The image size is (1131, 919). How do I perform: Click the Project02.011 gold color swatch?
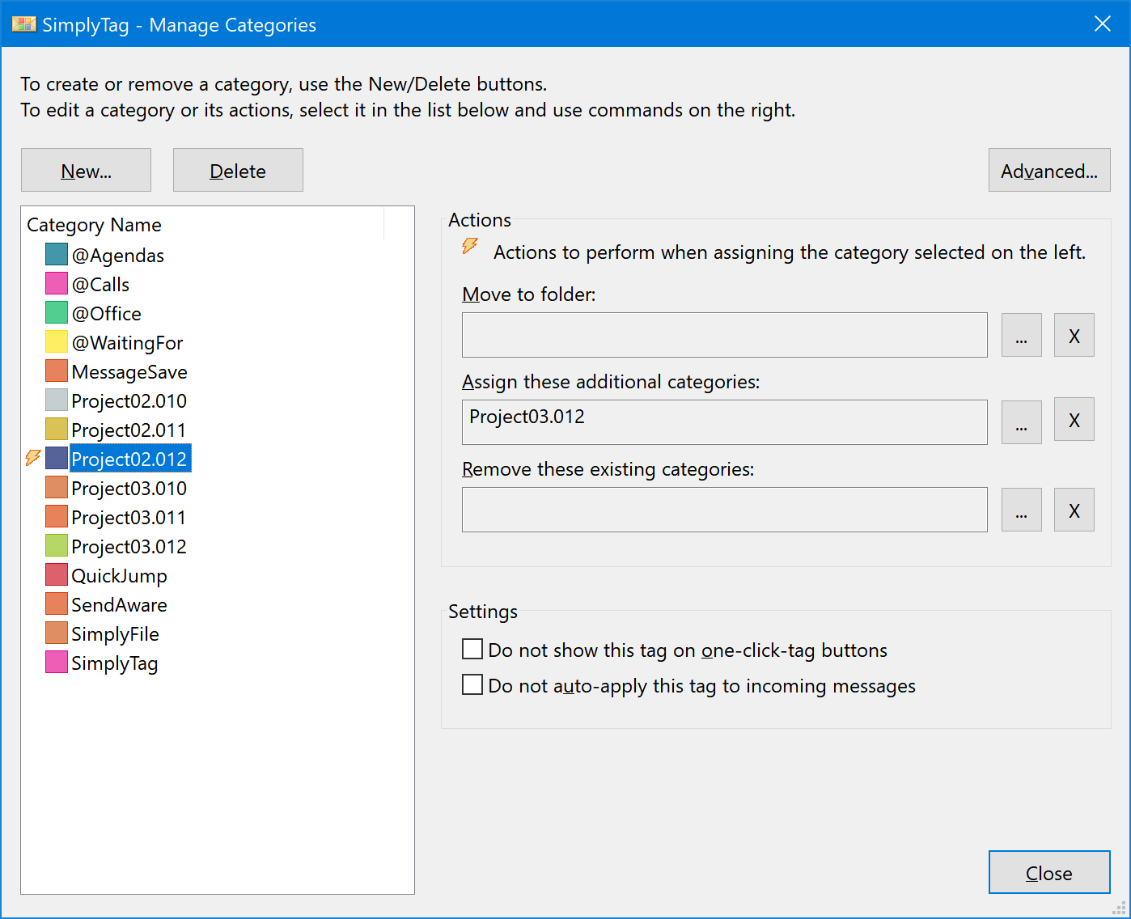coord(57,429)
